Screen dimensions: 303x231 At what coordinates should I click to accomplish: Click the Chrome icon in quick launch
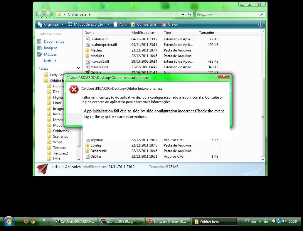pos(33,221)
